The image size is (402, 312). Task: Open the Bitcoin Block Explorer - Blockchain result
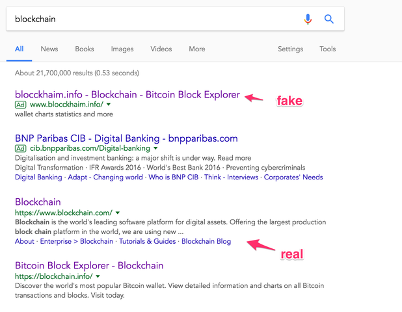tap(89, 265)
